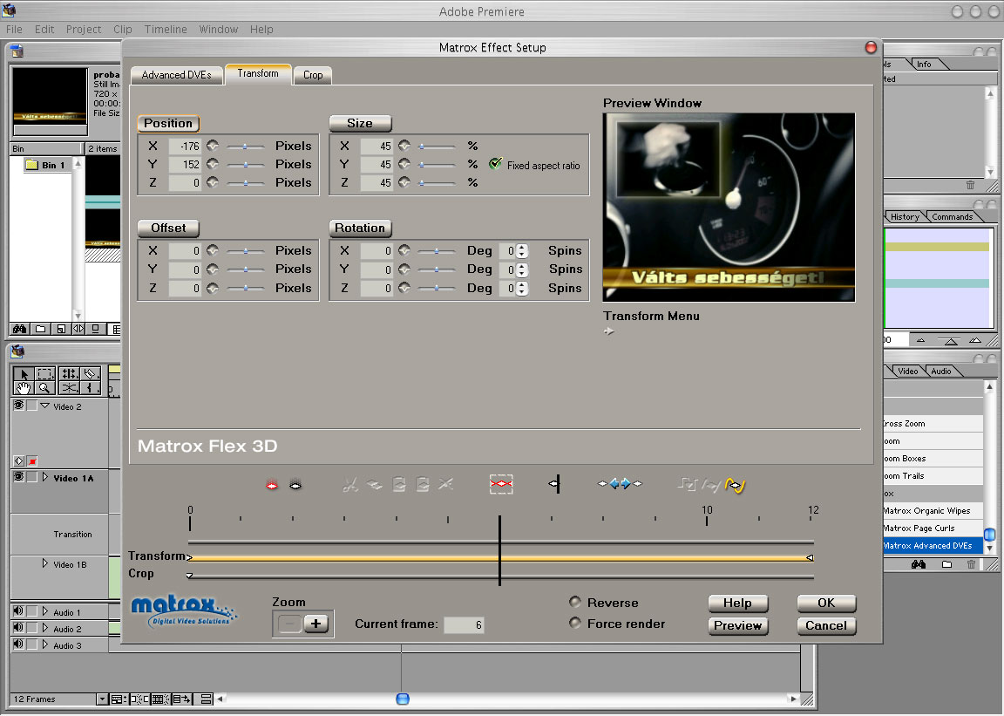This screenshot has height=716, width=1004.
Task: Click the red keyframe icon in dashed box
Action: [x=501, y=484]
